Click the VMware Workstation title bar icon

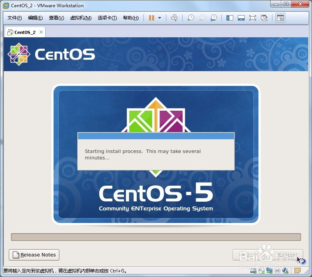6,6
